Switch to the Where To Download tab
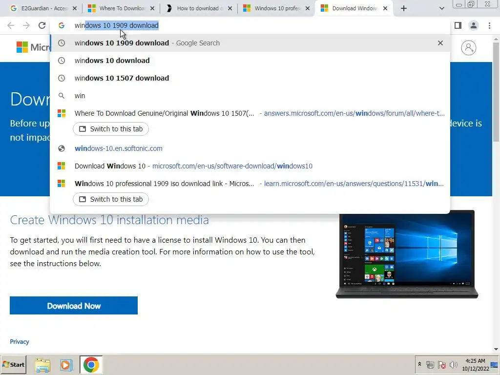 pyautogui.click(x=121, y=8)
